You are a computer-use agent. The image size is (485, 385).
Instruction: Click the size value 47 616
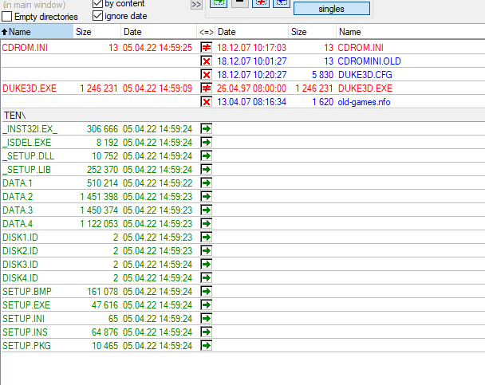click(104, 305)
